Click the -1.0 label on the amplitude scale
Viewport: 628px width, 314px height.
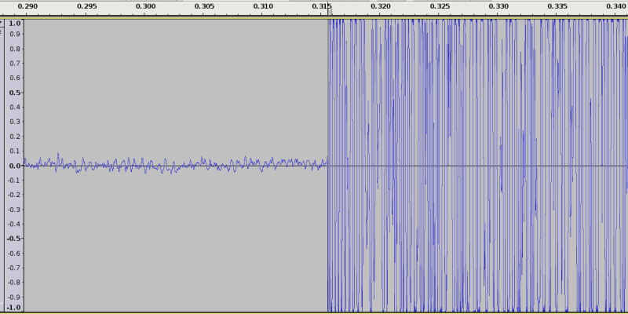13,307
